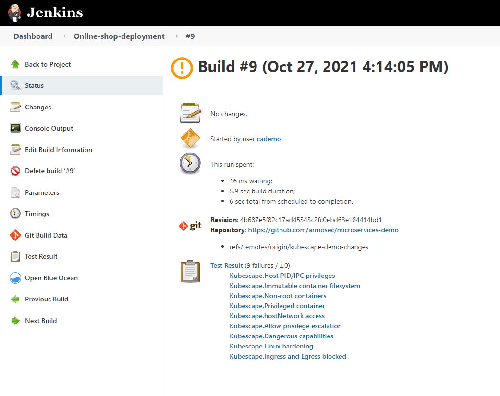This screenshot has height=396, width=500.
Task: Open Console Output from sidebar
Action: [49, 128]
